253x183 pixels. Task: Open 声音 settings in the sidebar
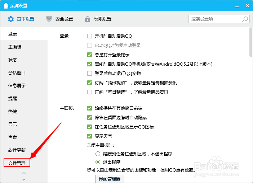pos(24,137)
